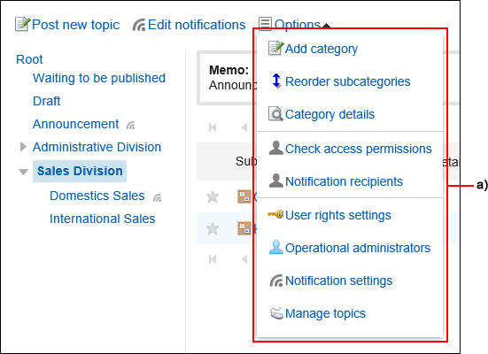Image resolution: width=488 pixels, height=354 pixels.
Task: Click the Manage topics icon
Action: point(276,313)
